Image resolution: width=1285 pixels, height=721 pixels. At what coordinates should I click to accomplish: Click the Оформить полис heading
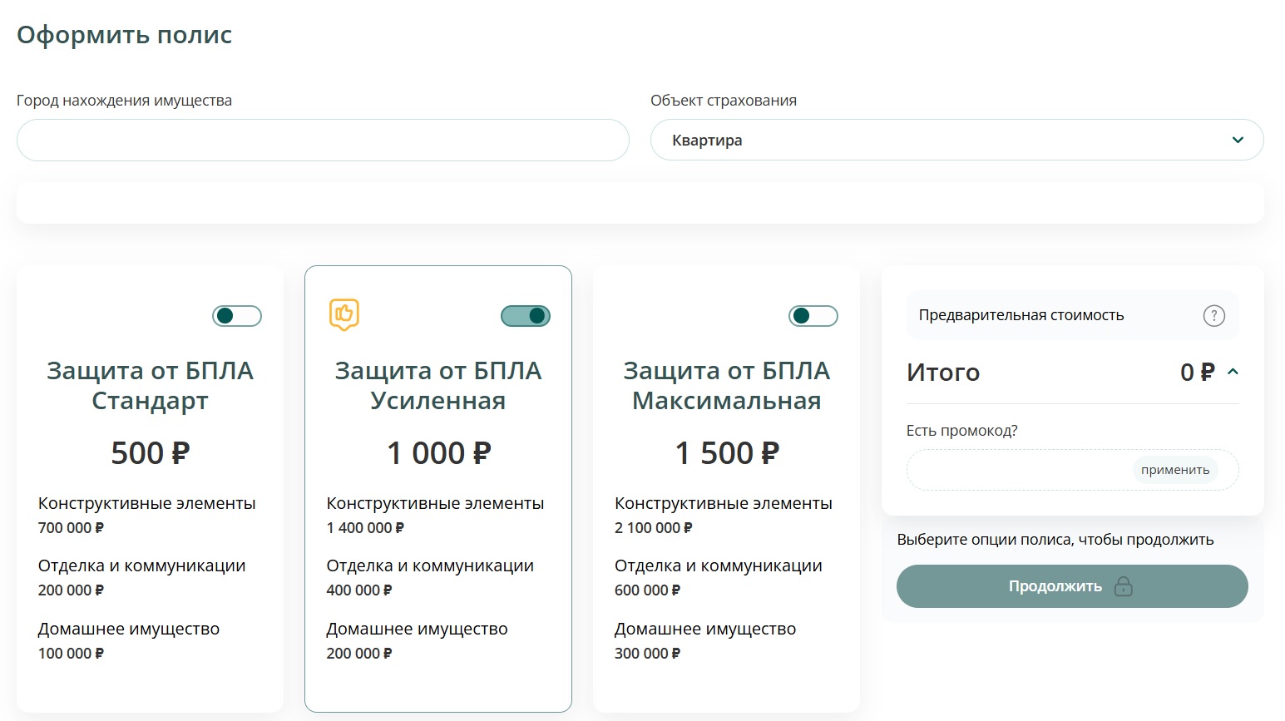125,35
